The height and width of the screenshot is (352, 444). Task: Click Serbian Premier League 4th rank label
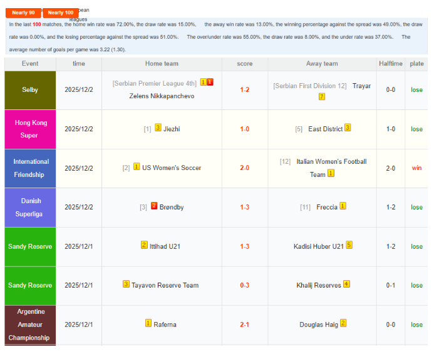click(154, 83)
